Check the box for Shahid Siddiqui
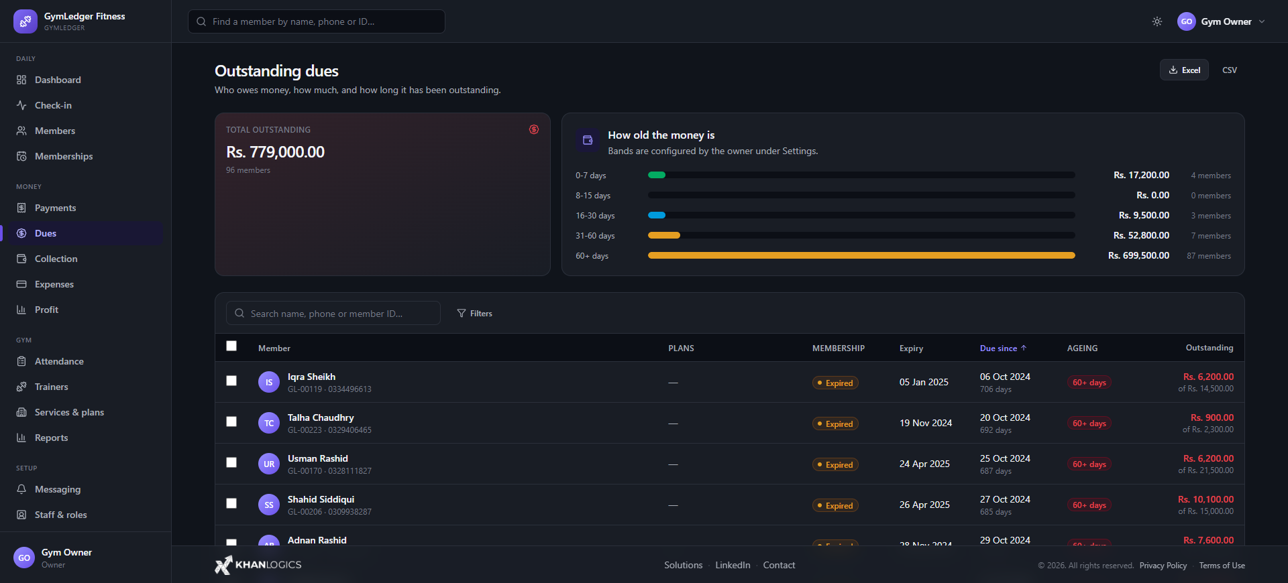This screenshot has width=1288, height=583. [x=231, y=503]
